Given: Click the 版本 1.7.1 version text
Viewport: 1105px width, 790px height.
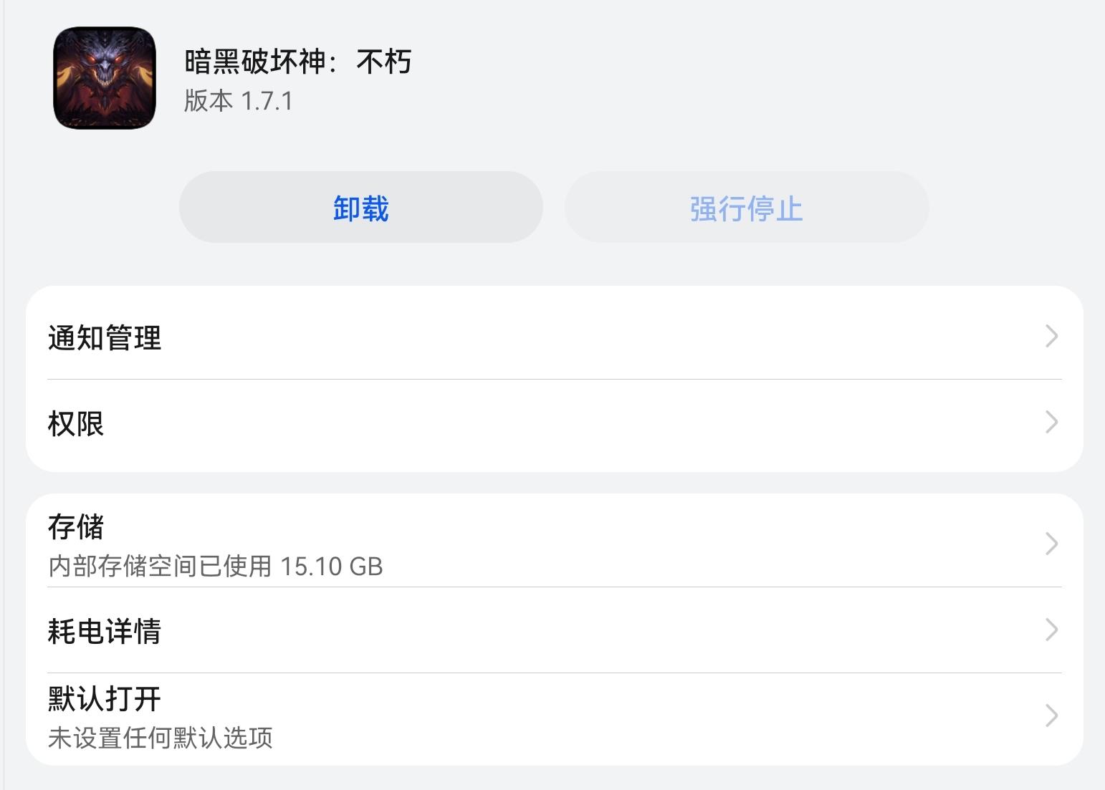Looking at the screenshot, I should coord(239,101).
